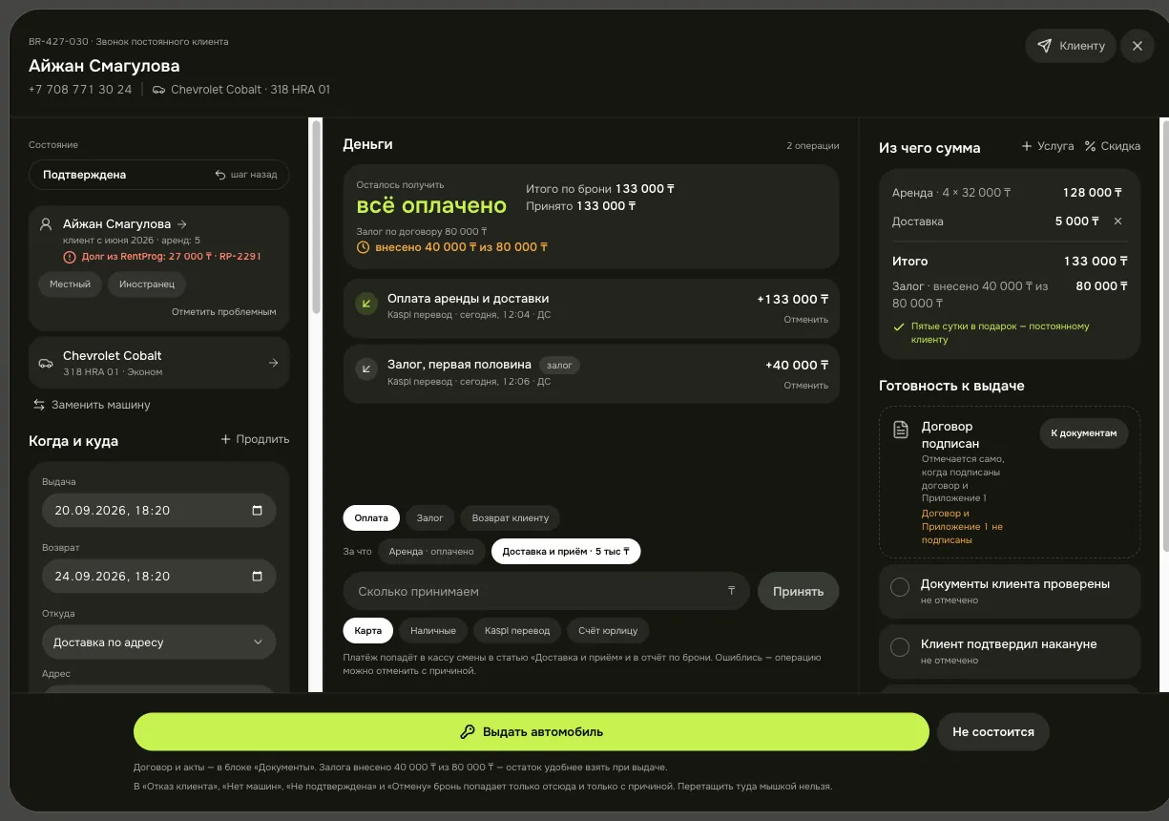
Task: Open car details arrow in Chevrolet Cobalt card
Action: [273, 363]
